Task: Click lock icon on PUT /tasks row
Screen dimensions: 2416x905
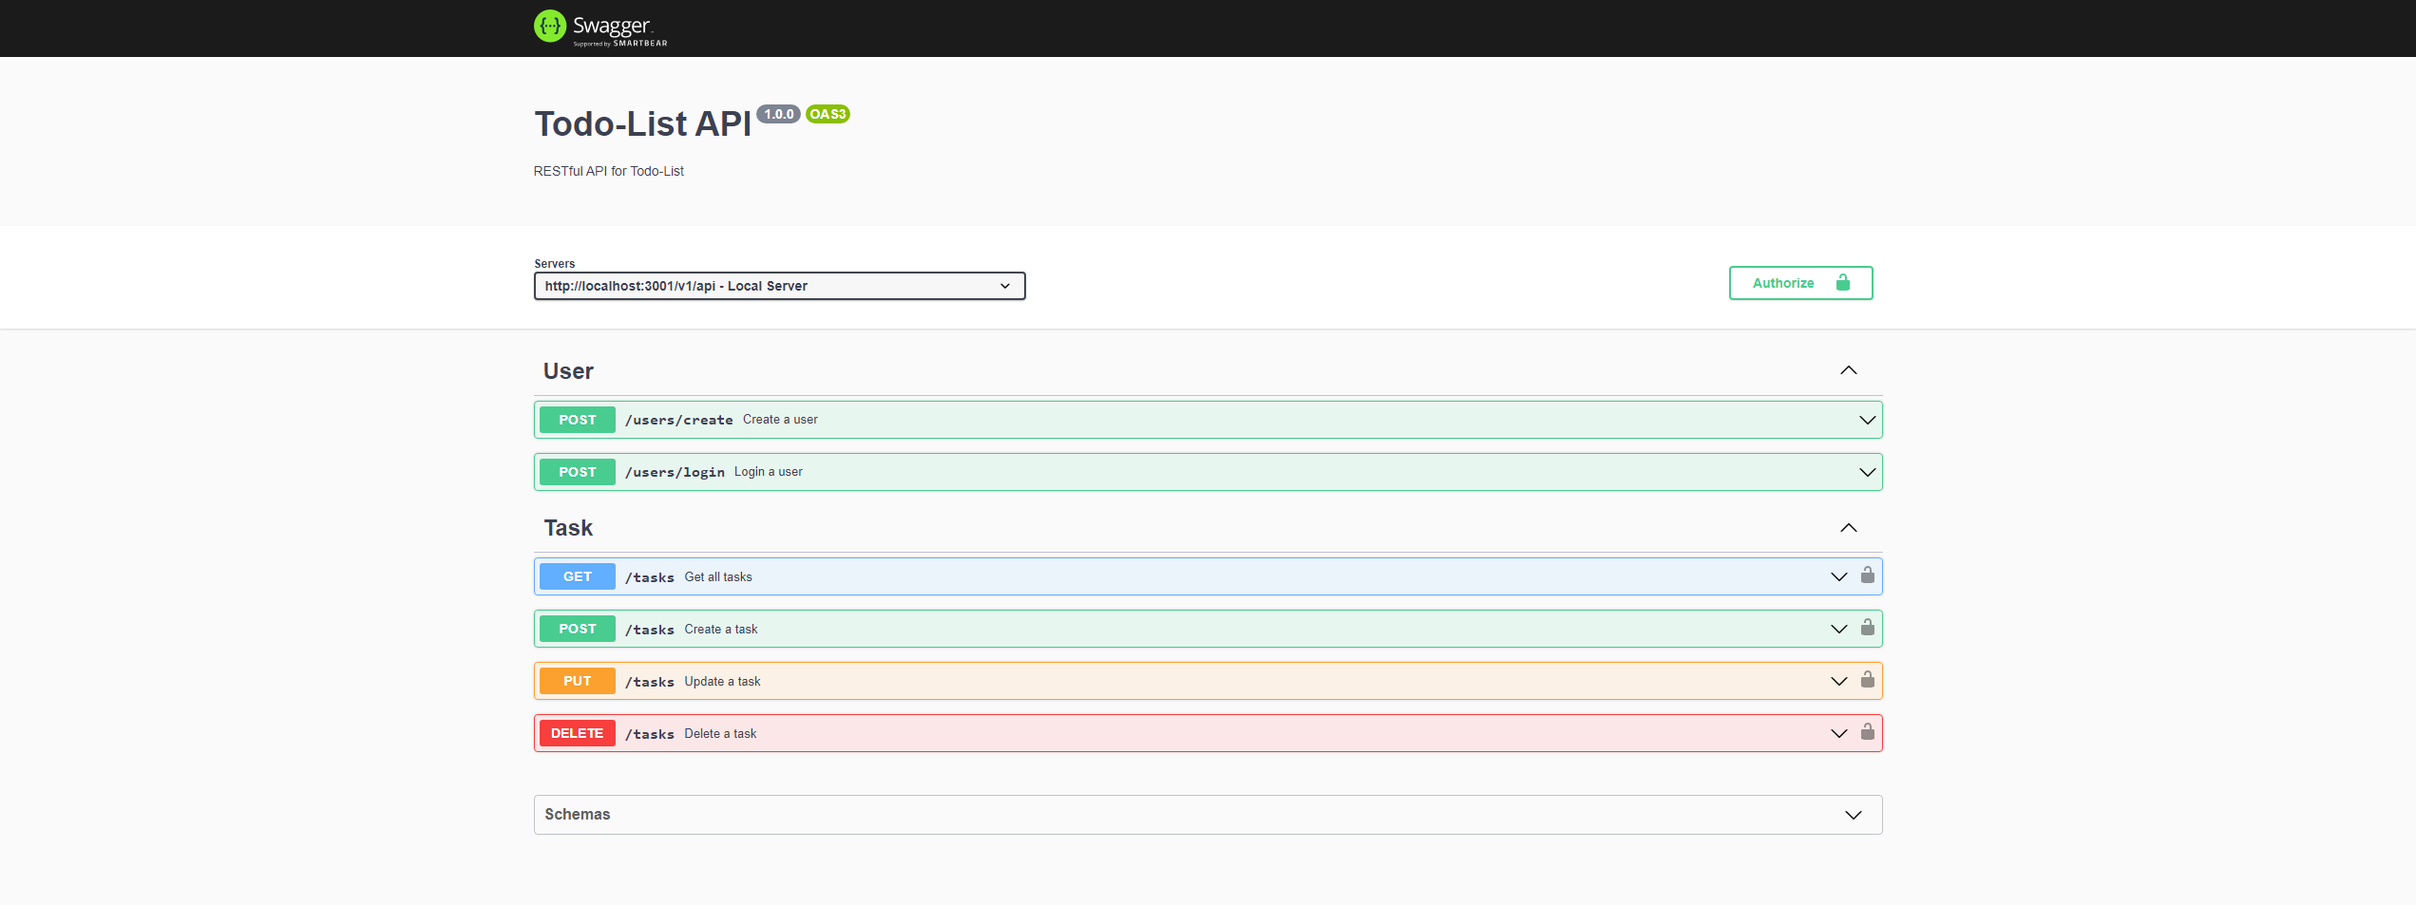Action: 1867,680
